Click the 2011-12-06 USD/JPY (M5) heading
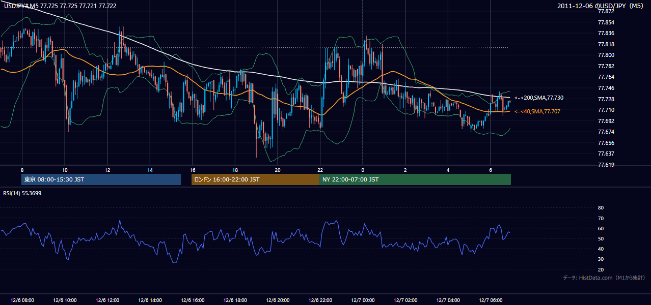Screen dimensions: 651x305 coord(601,6)
